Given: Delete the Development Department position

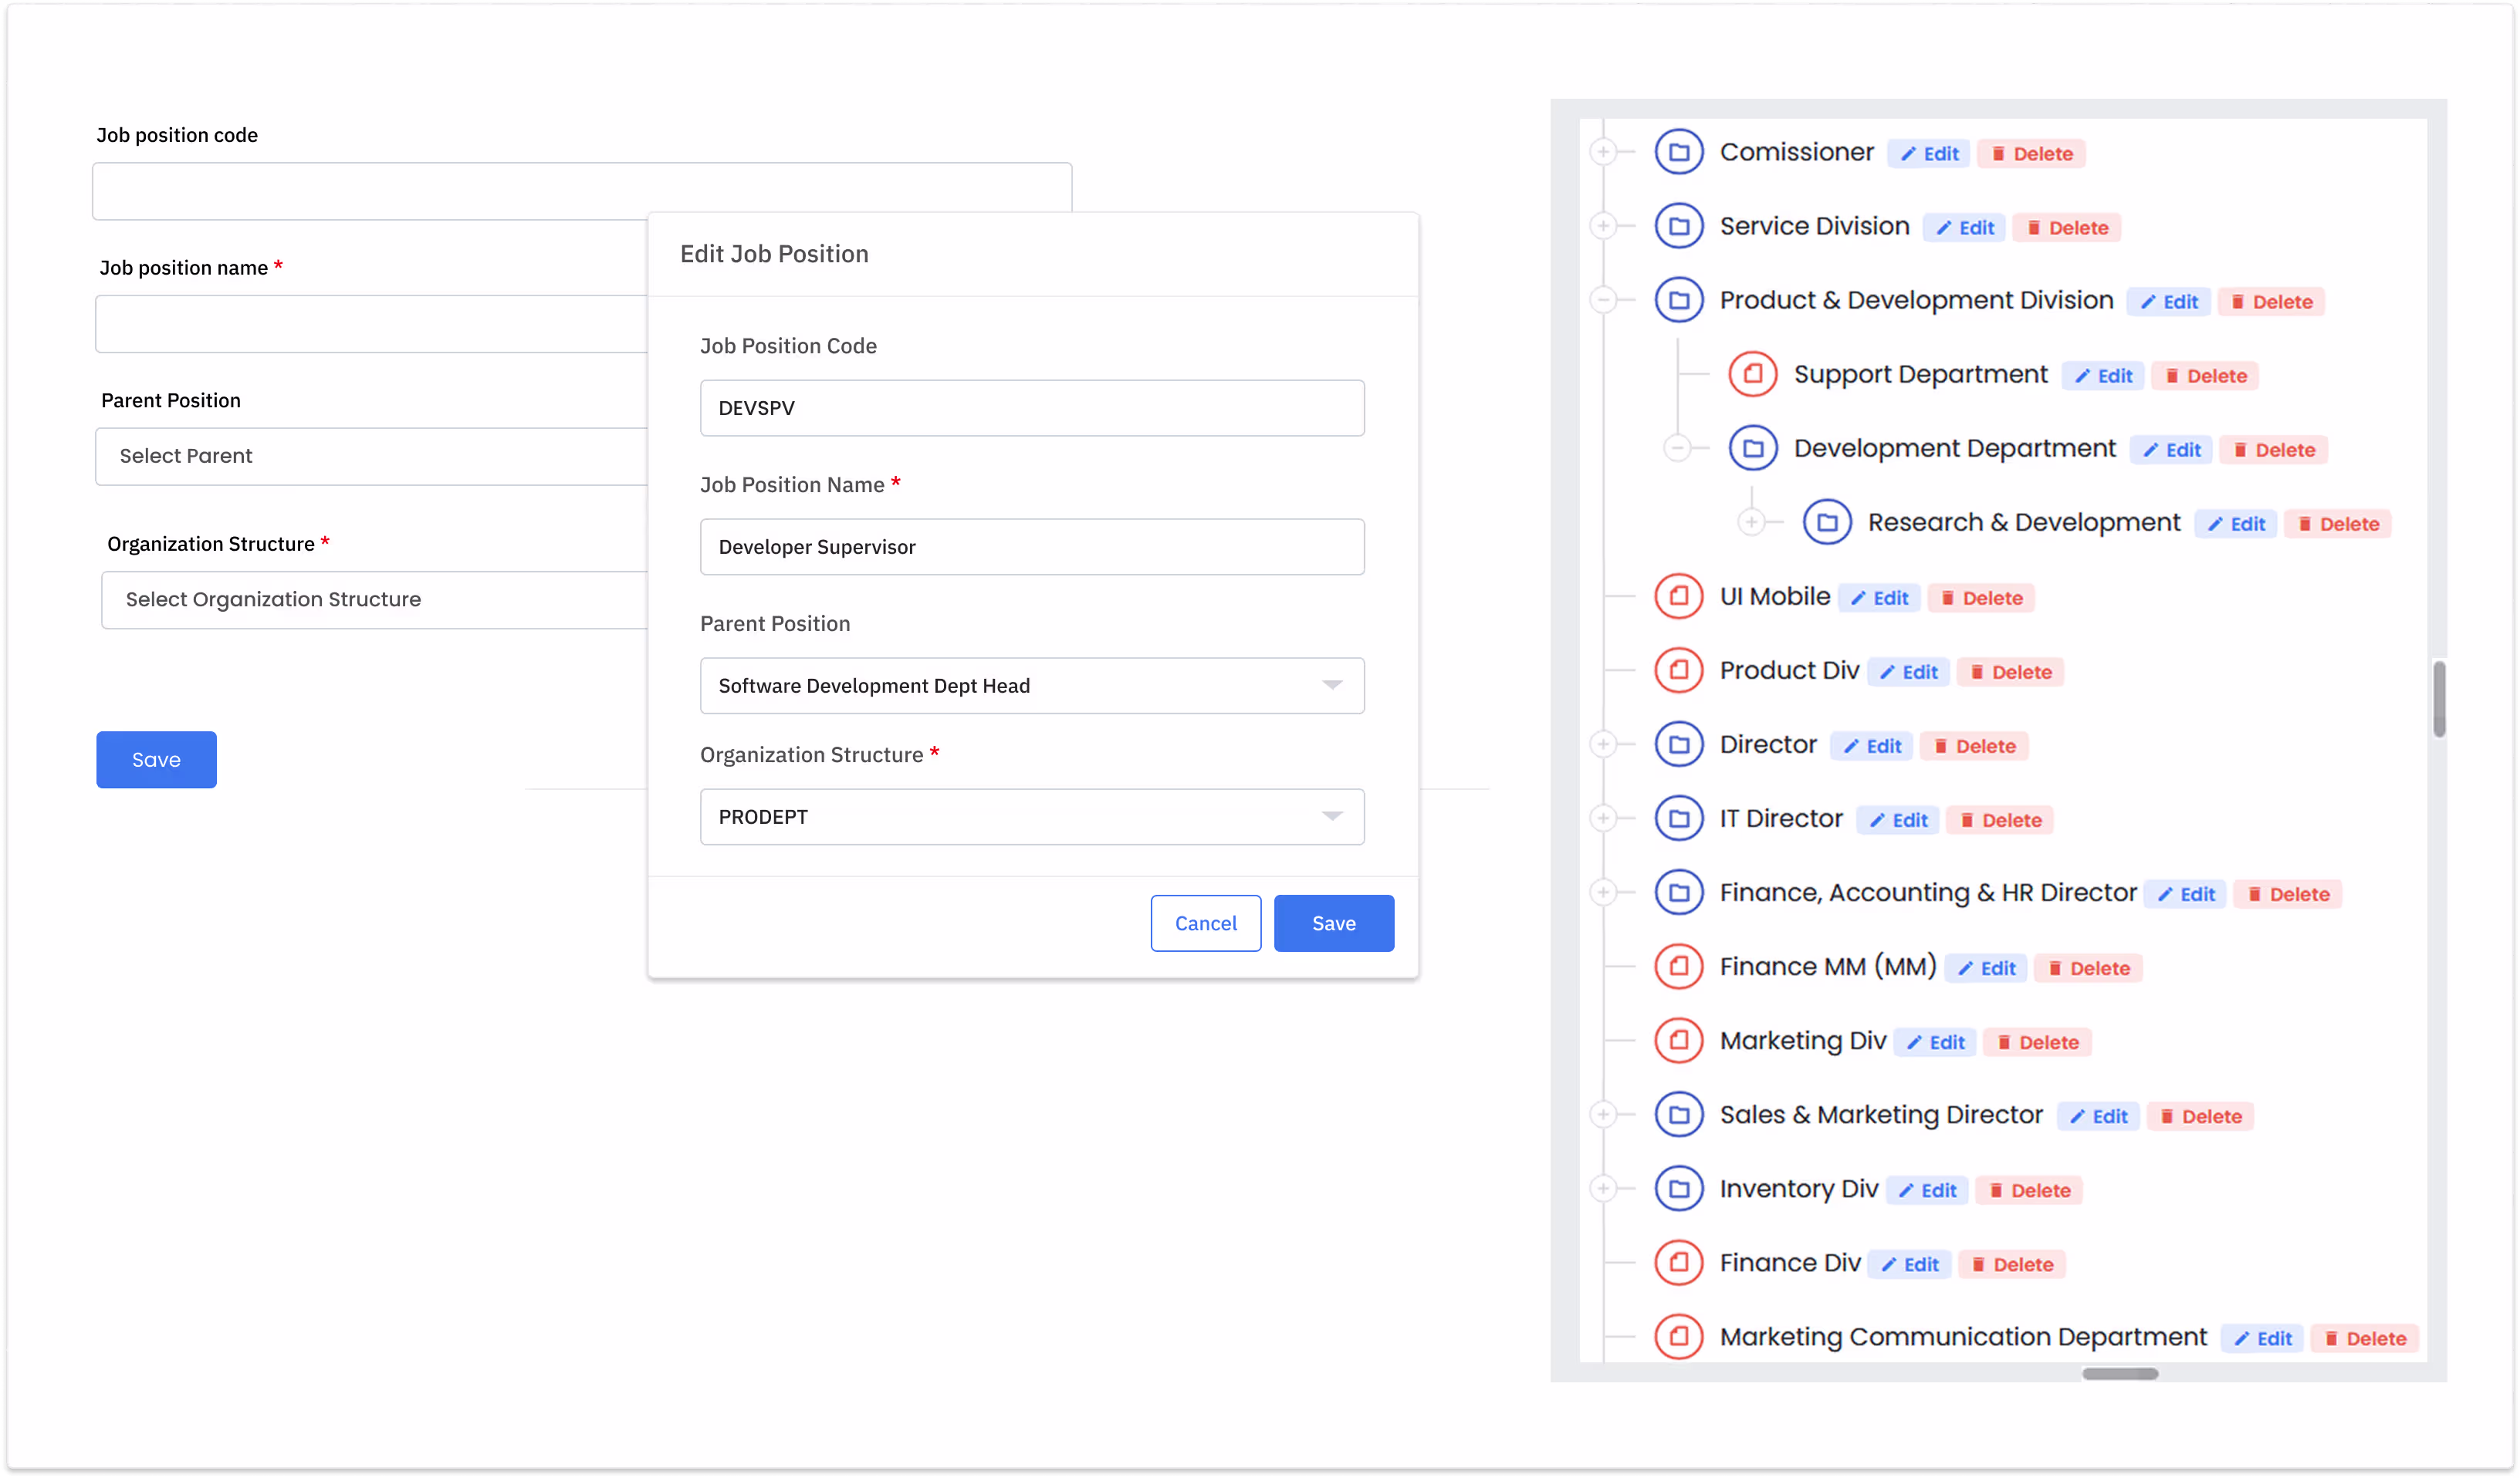Looking at the screenshot, I should pyautogui.click(x=2274, y=450).
